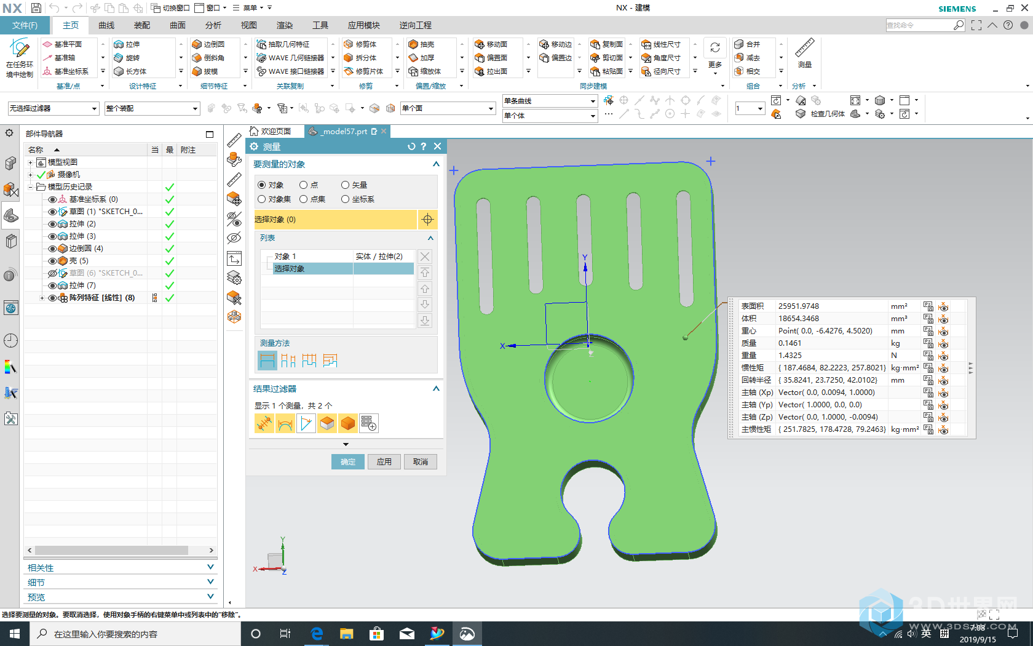Select the 点集 (Point Set) radio button
1033x646 pixels.
pyautogui.click(x=304, y=199)
